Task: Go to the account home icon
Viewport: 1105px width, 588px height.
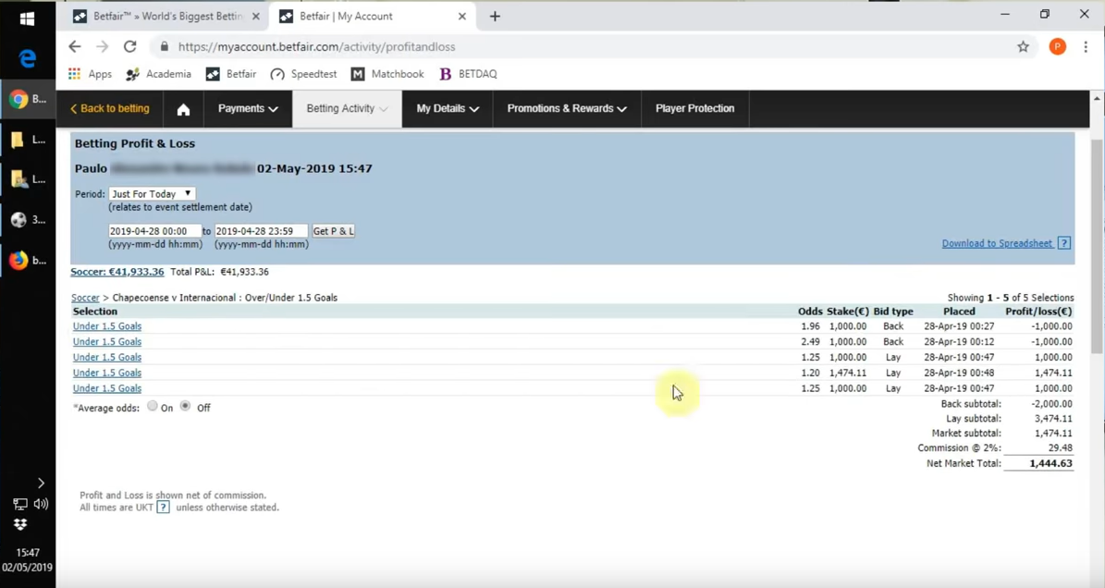Action: pos(183,109)
